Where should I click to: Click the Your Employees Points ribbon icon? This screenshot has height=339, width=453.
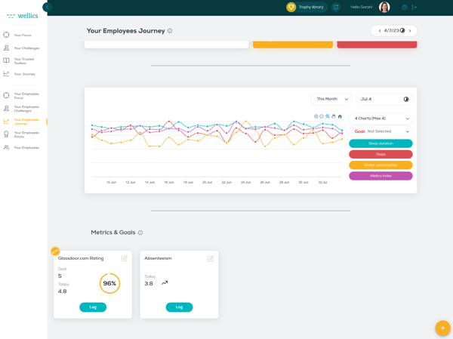tap(6, 134)
